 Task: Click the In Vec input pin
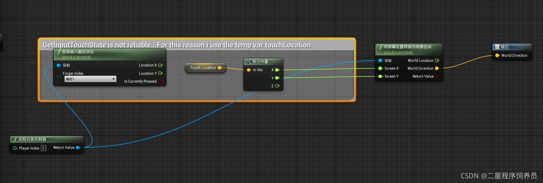[249, 70]
